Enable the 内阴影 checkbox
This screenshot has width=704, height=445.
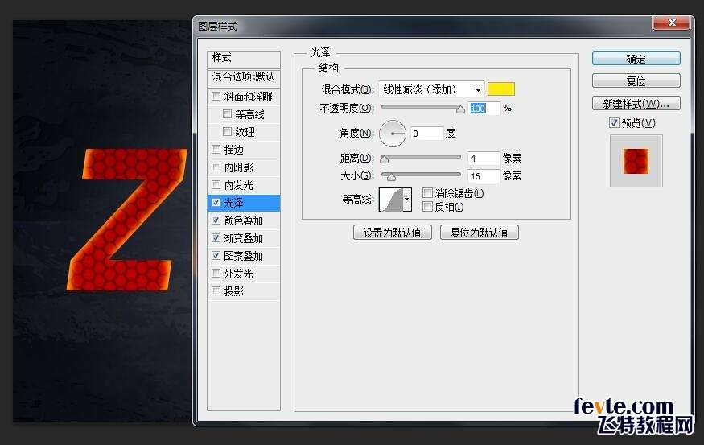pyautogui.click(x=216, y=167)
